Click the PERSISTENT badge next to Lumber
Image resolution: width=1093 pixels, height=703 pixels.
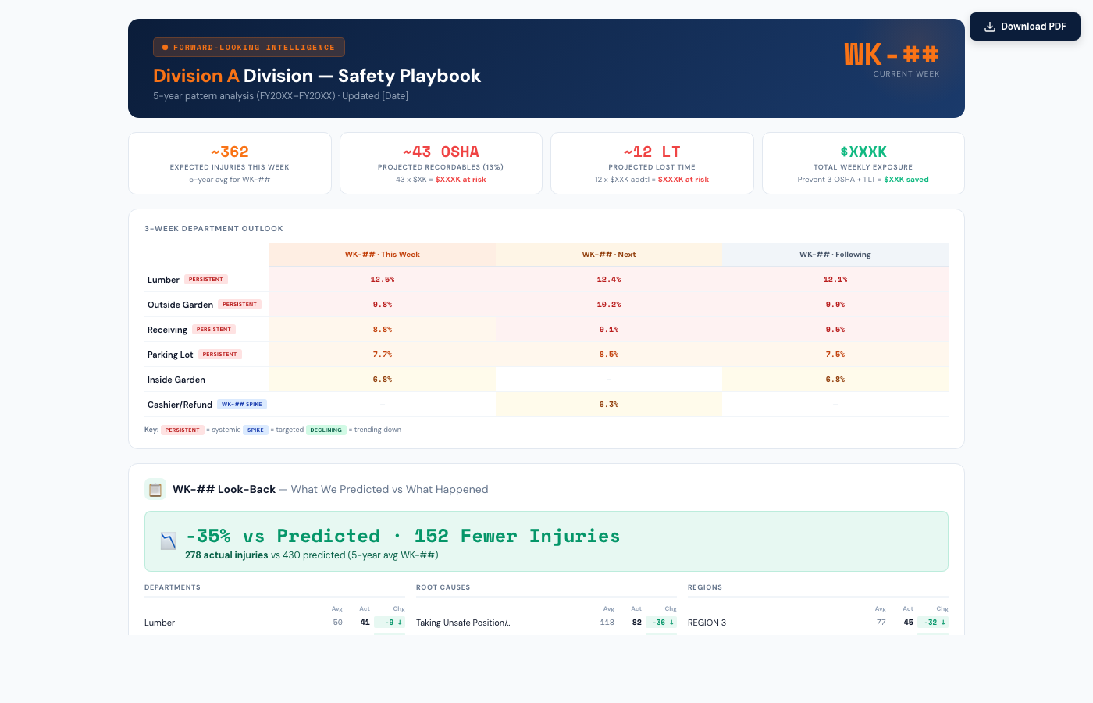click(206, 280)
